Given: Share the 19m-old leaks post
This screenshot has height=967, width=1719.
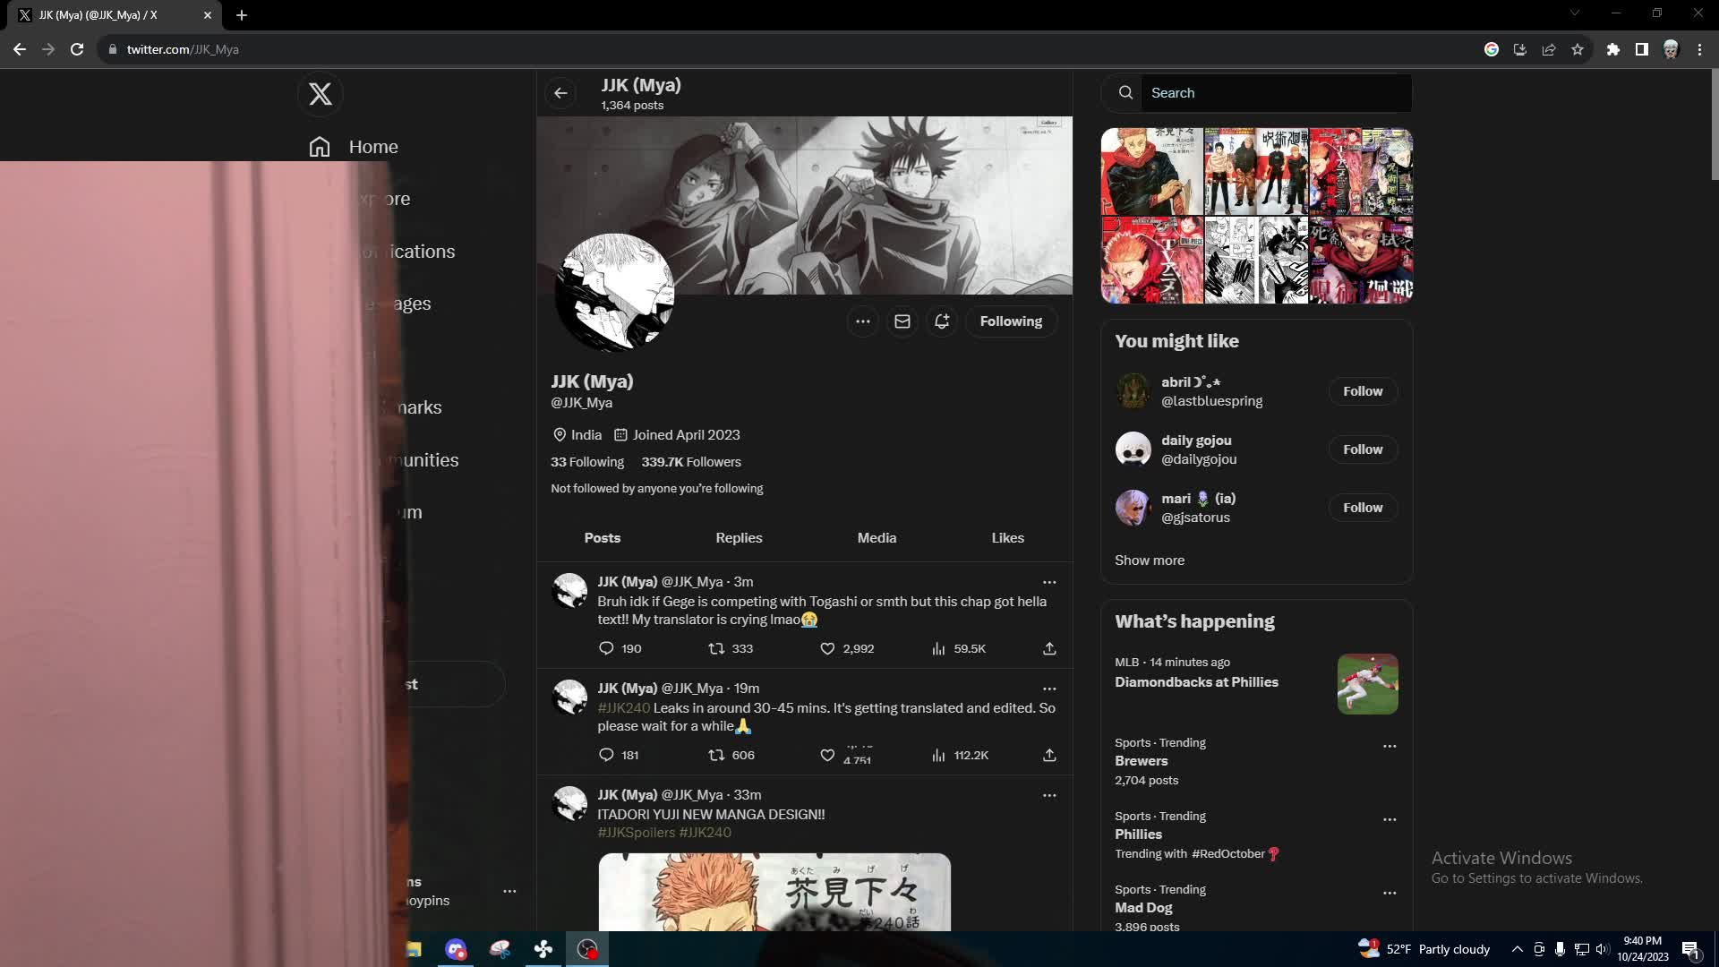Looking at the screenshot, I should 1049,756.
